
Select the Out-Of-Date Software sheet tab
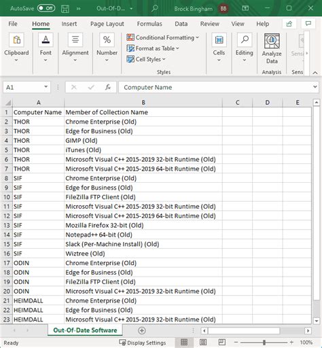(85, 330)
